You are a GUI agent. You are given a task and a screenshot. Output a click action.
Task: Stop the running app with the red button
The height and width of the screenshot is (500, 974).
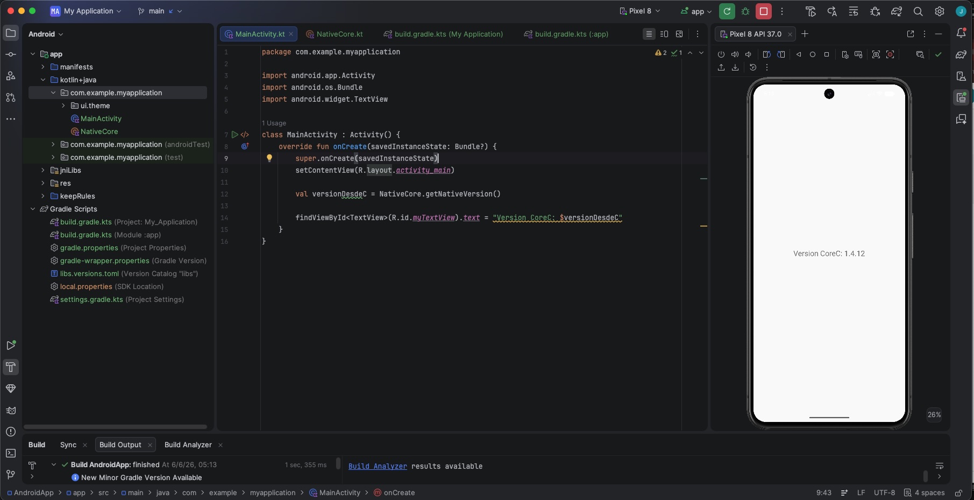pyautogui.click(x=763, y=11)
